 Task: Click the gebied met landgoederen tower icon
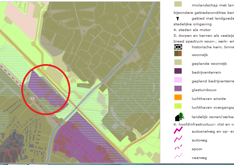click(178, 19)
